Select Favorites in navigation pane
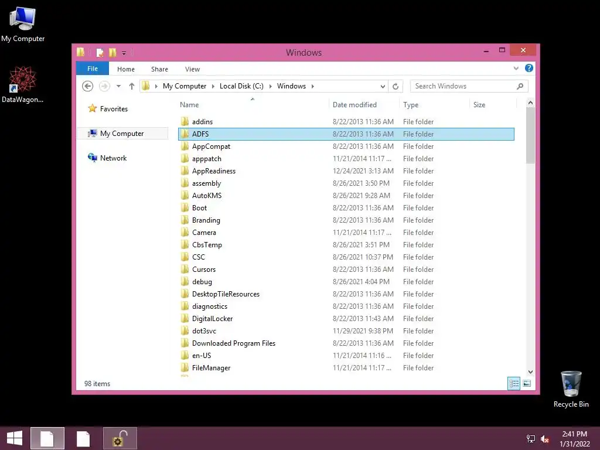 click(x=114, y=109)
